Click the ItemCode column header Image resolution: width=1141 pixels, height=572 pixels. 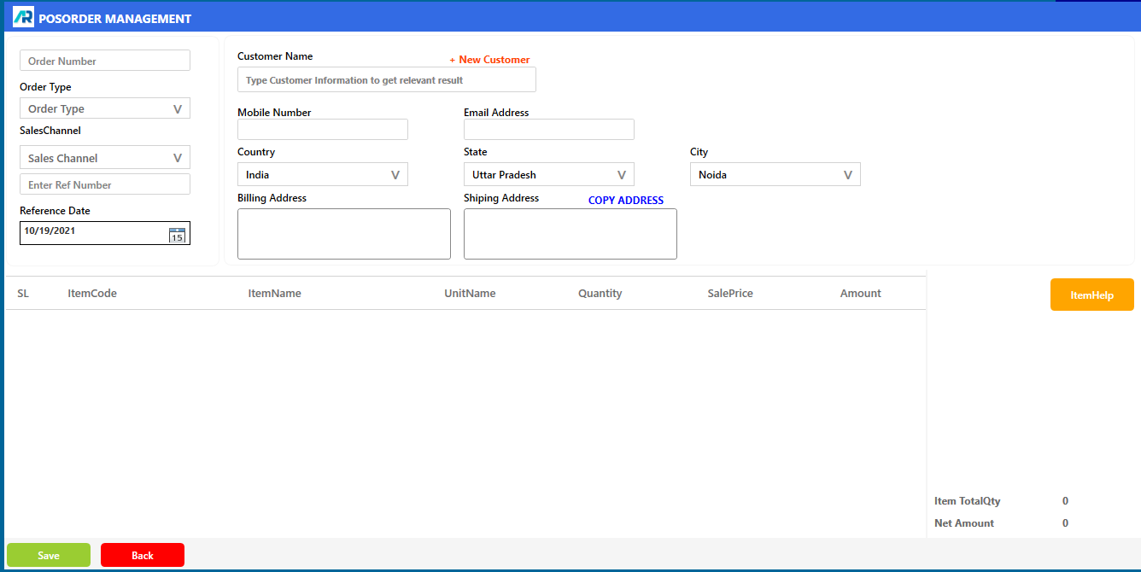pos(92,293)
